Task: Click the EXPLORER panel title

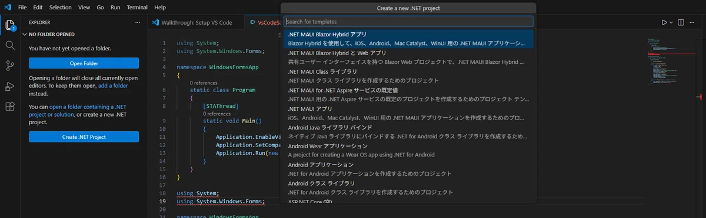Action: 39,22
